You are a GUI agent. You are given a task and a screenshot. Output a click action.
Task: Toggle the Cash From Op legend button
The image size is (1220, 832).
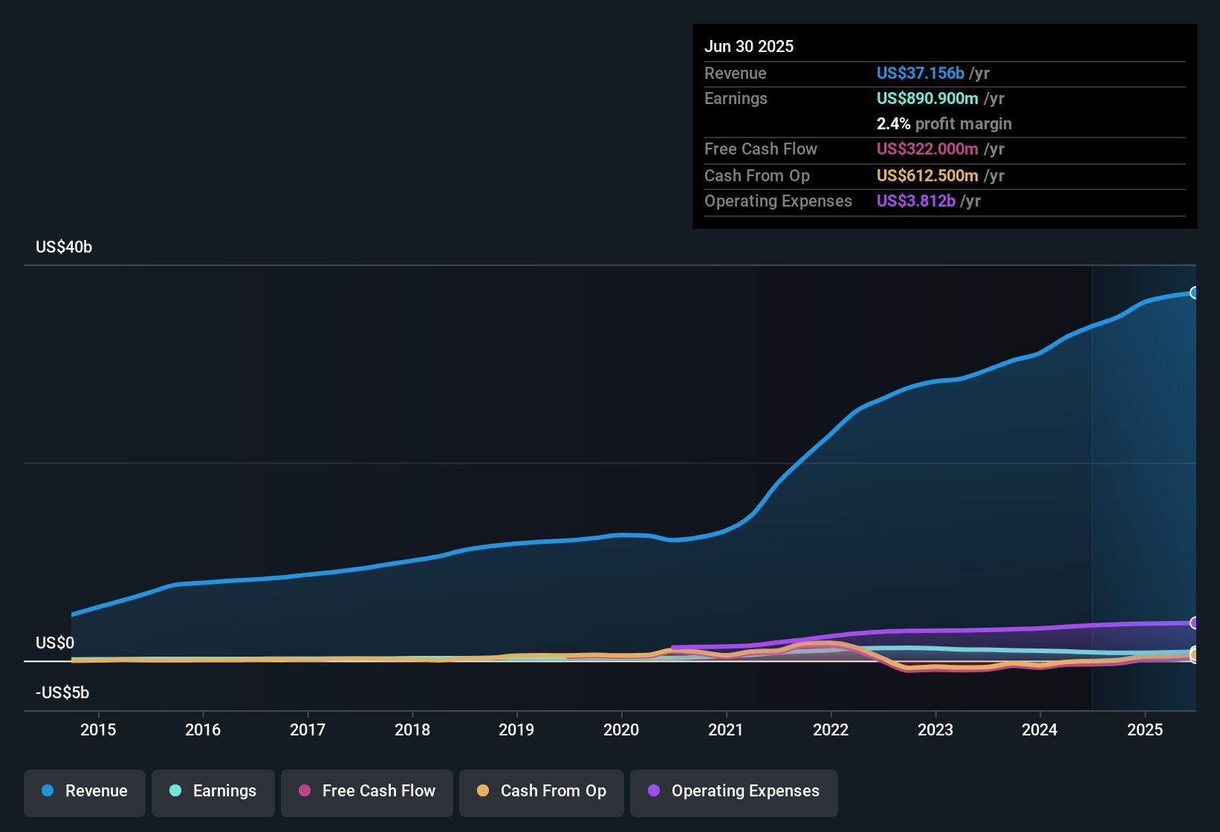click(542, 793)
